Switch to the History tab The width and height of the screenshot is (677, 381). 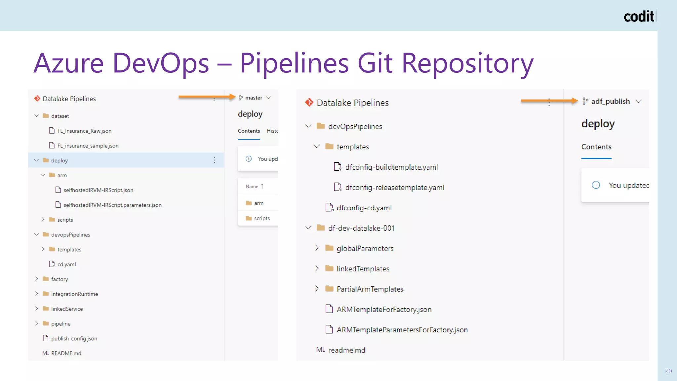point(272,131)
